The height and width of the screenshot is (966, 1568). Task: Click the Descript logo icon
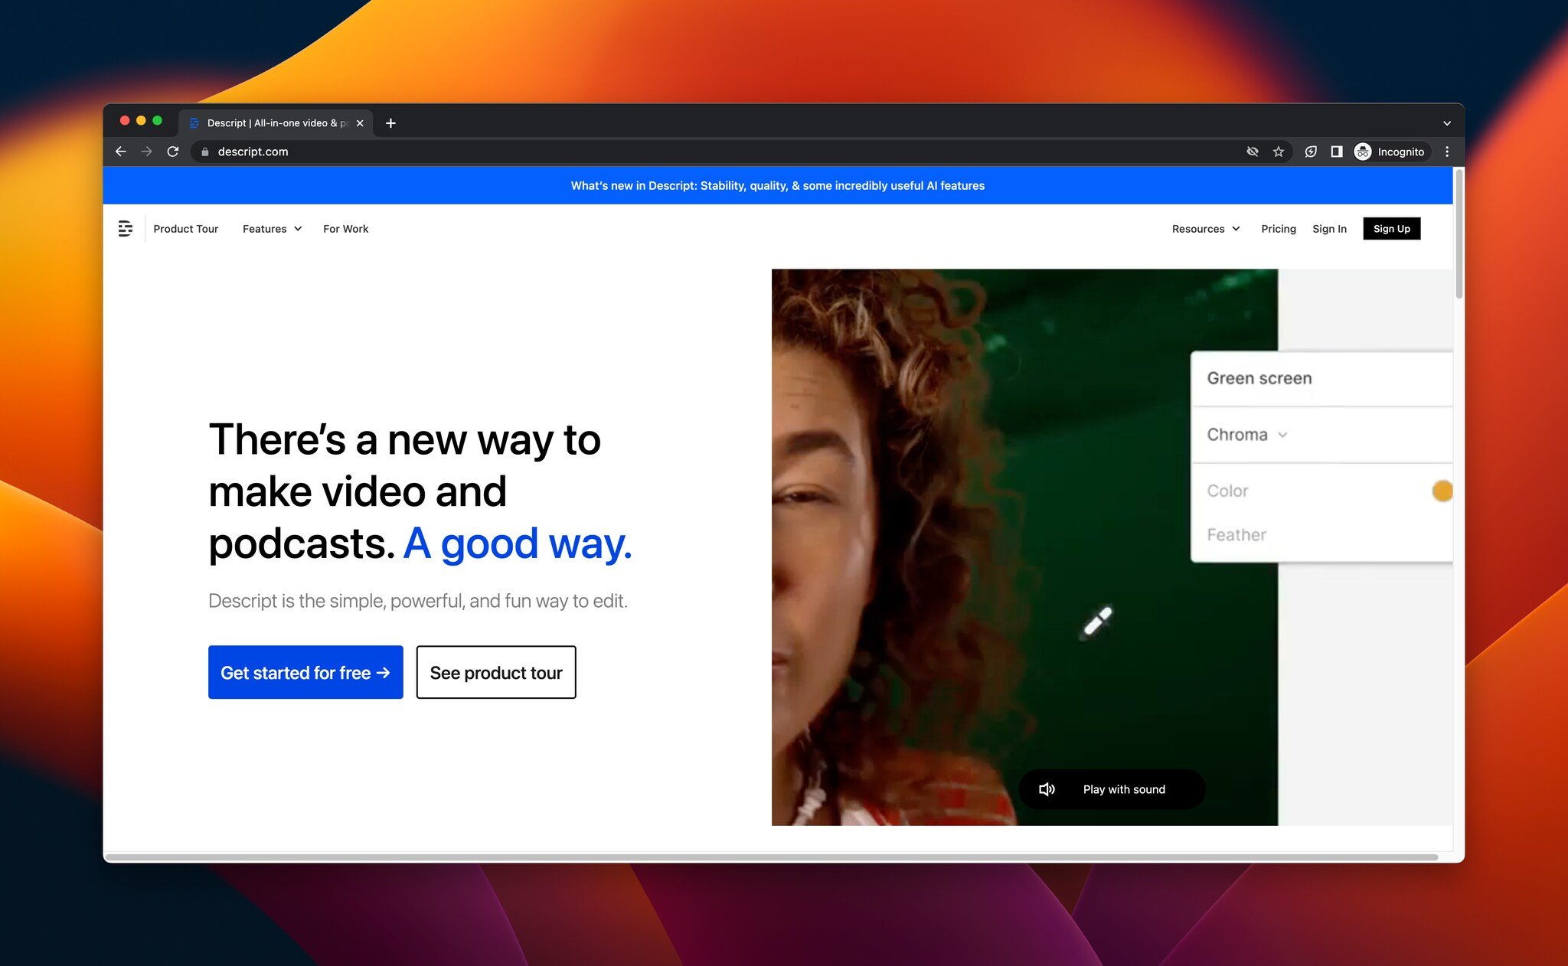tap(126, 228)
